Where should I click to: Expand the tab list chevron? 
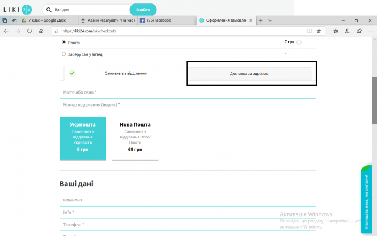click(x=270, y=20)
